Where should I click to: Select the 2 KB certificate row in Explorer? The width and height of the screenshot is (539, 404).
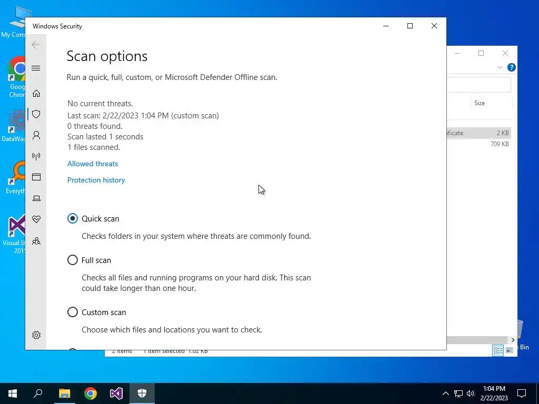[479, 133]
